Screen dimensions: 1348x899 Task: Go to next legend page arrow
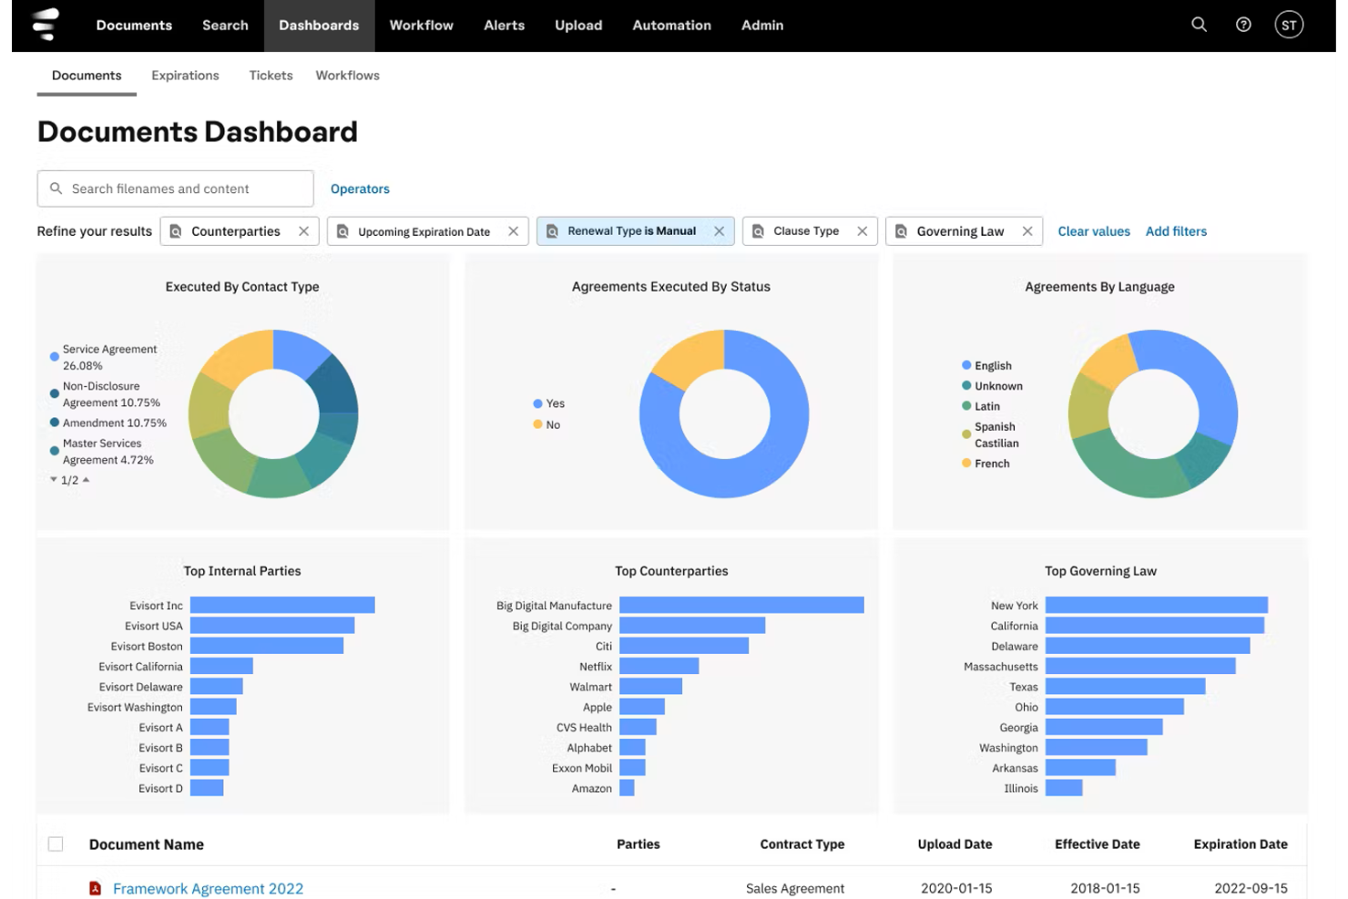[x=54, y=480]
